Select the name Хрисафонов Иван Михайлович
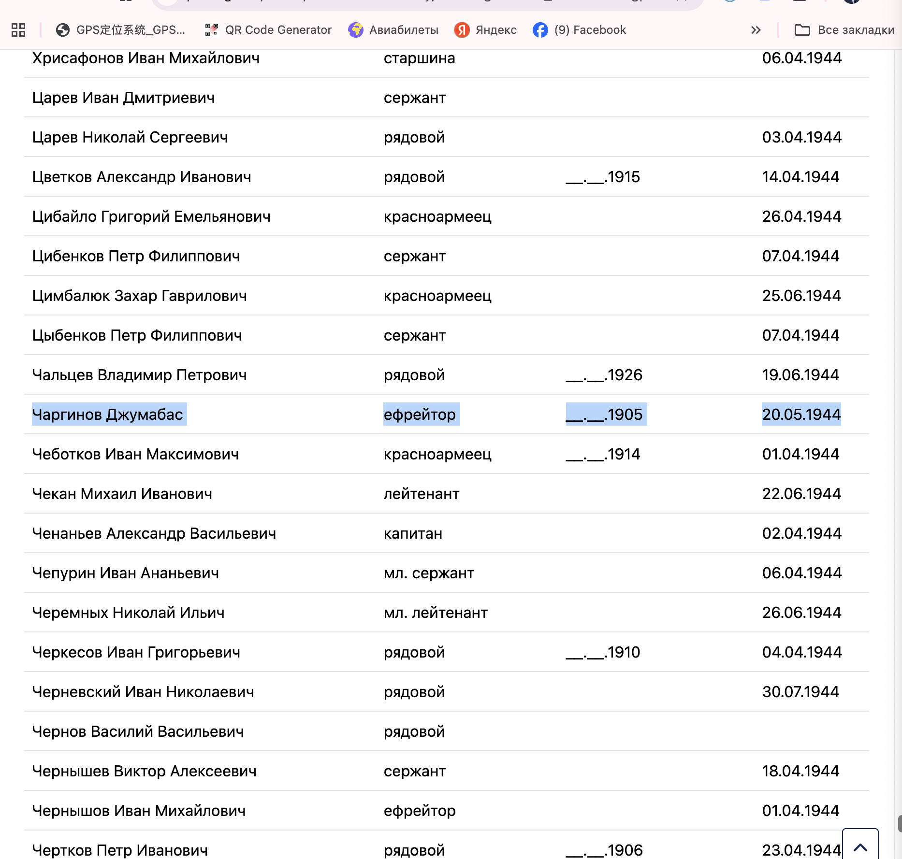Image resolution: width=902 pixels, height=859 pixels. [x=146, y=58]
